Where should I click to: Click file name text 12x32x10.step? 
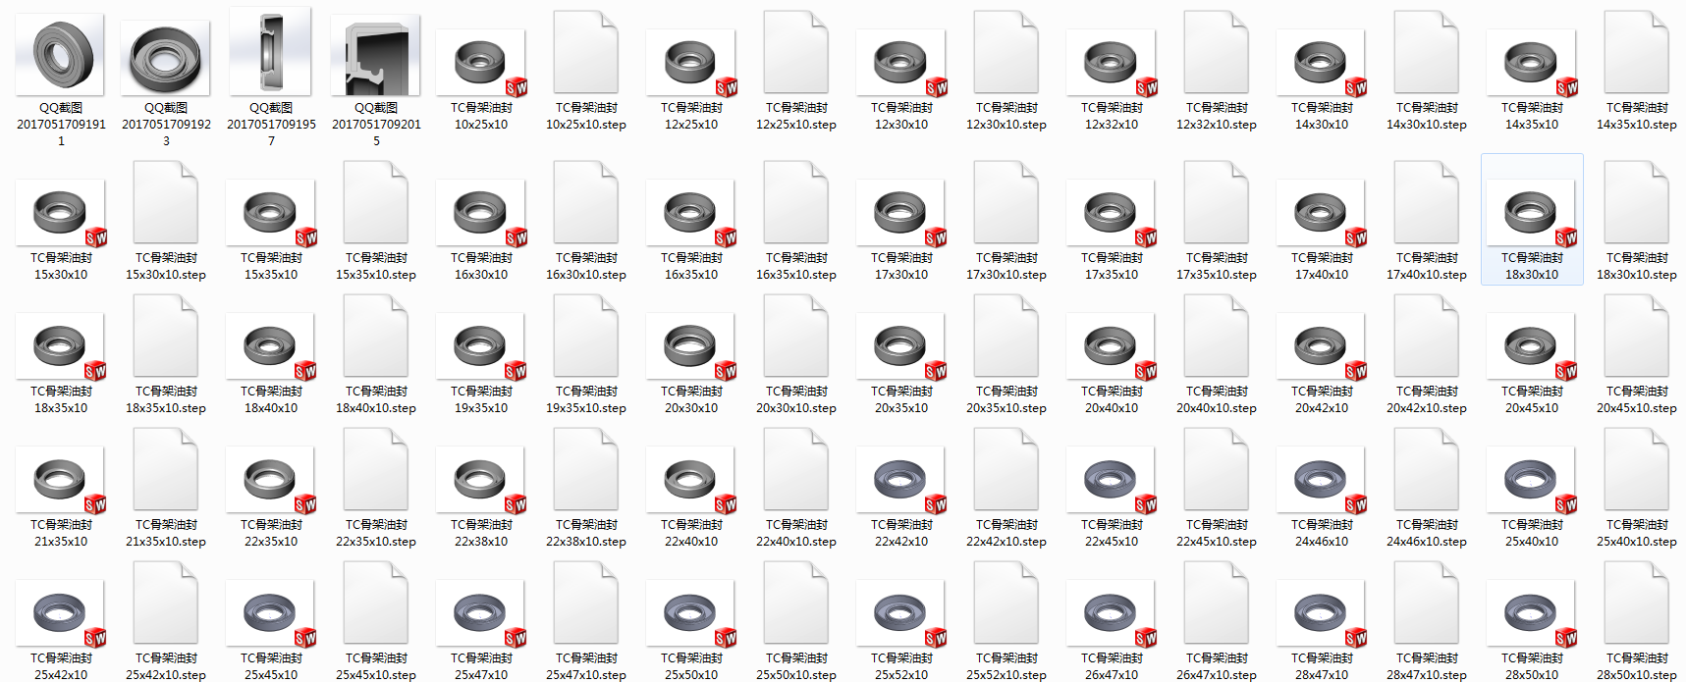[x=1217, y=125]
